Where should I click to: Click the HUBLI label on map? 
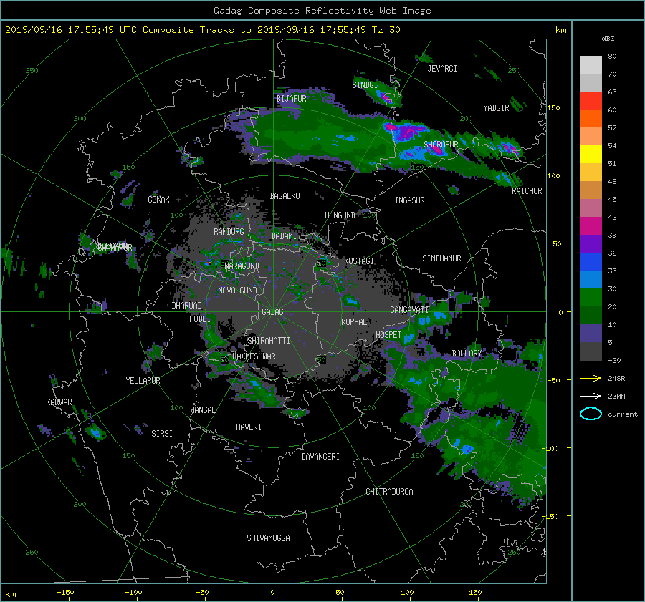[199, 319]
